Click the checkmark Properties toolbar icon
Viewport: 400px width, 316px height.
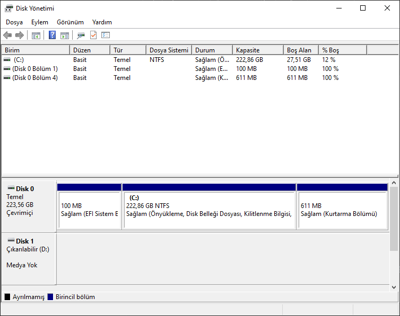tap(93, 35)
